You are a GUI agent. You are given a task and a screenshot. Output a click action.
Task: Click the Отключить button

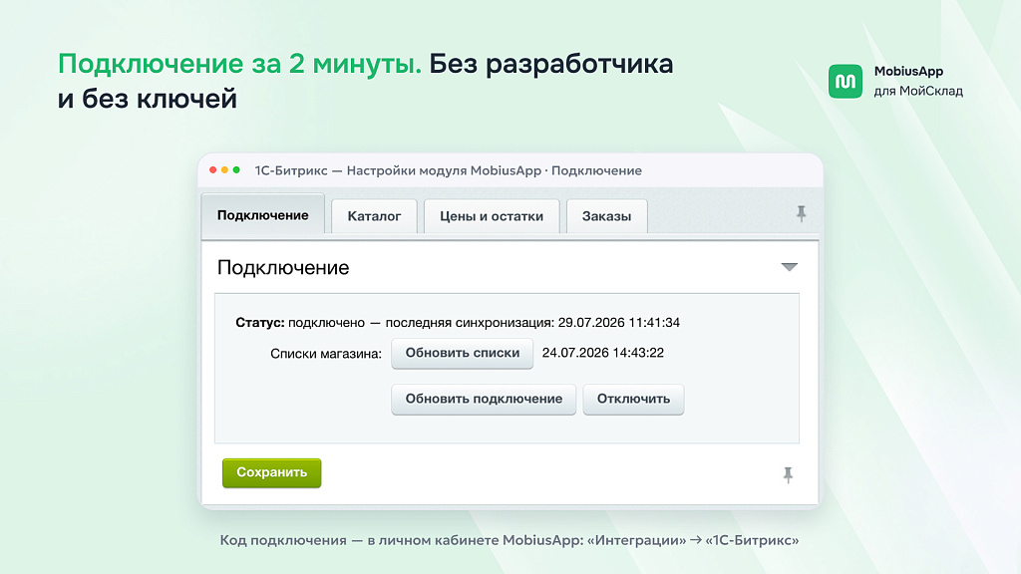[633, 399]
